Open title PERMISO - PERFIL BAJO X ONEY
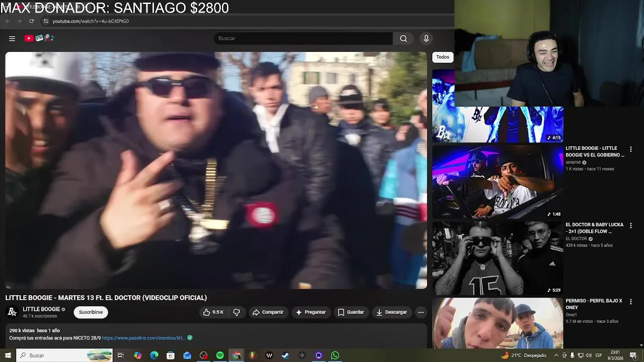 [x=594, y=304]
